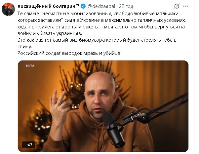Click the line starting Это как раз
Image resolution: width=199 pixels, height=154 pixels.
(x=97, y=40)
